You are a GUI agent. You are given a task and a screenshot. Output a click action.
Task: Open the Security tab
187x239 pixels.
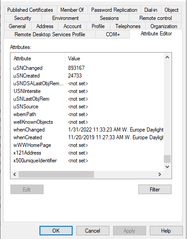click(23, 18)
